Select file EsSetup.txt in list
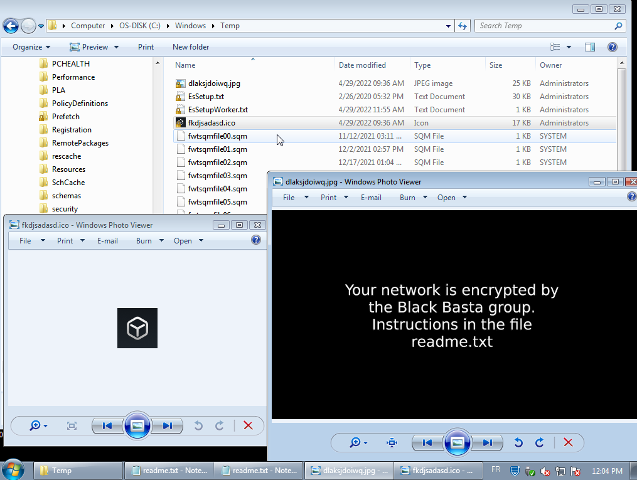The height and width of the screenshot is (480, 637). (x=206, y=97)
